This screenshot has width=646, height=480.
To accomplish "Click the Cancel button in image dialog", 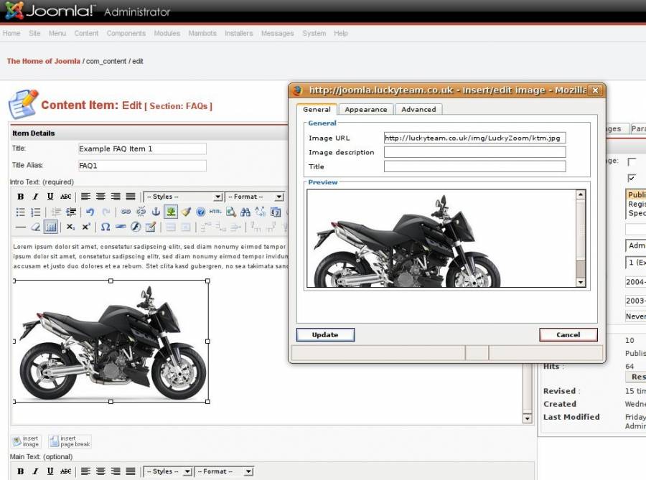I will click(568, 334).
